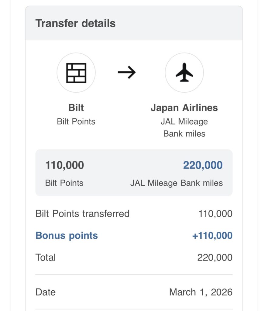Click the Transfer details header
The width and height of the screenshot is (268, 311).
tap(75, 24)
